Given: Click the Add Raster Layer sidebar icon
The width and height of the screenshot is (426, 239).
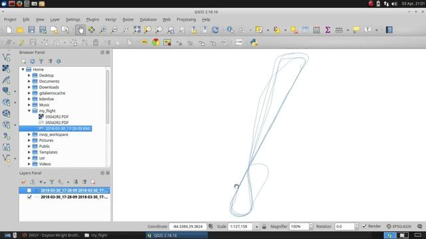Looking at the screenshot, I should [x=6, y=68].
